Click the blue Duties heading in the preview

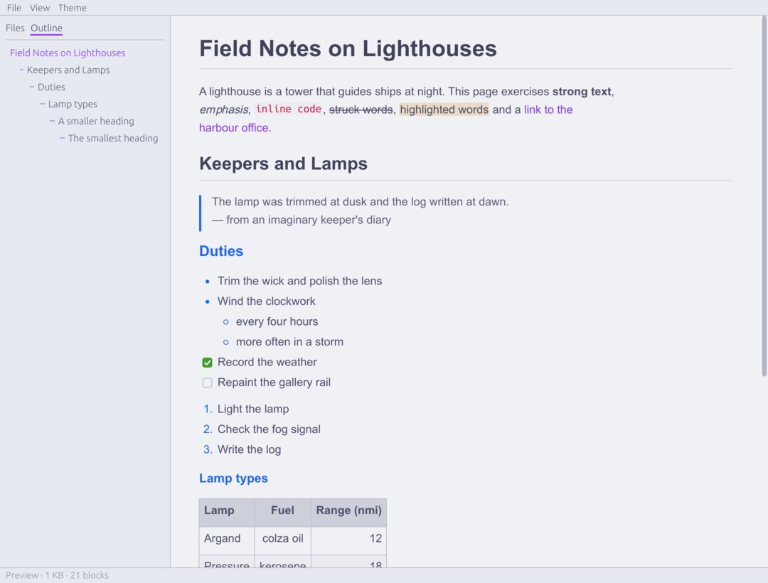[221, 251]
